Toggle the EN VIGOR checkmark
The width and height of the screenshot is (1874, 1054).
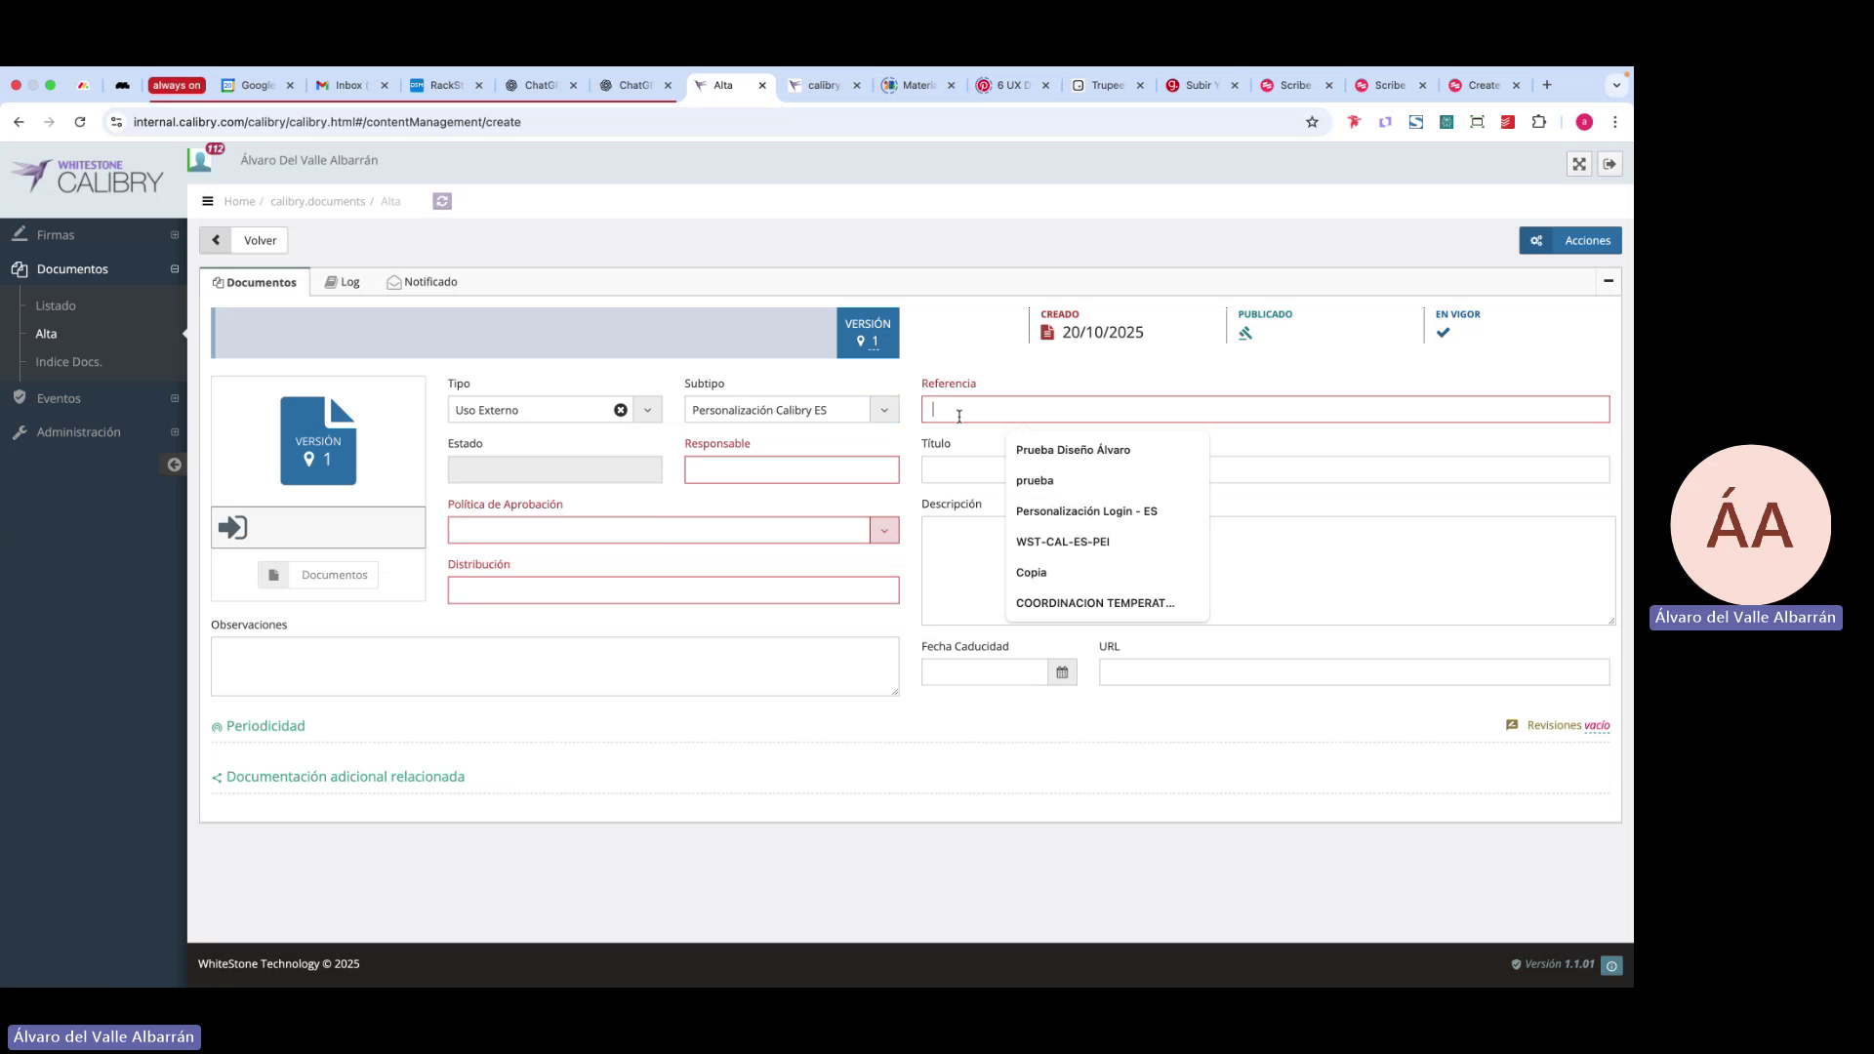pyautogui.click(x=1443, y=332)
